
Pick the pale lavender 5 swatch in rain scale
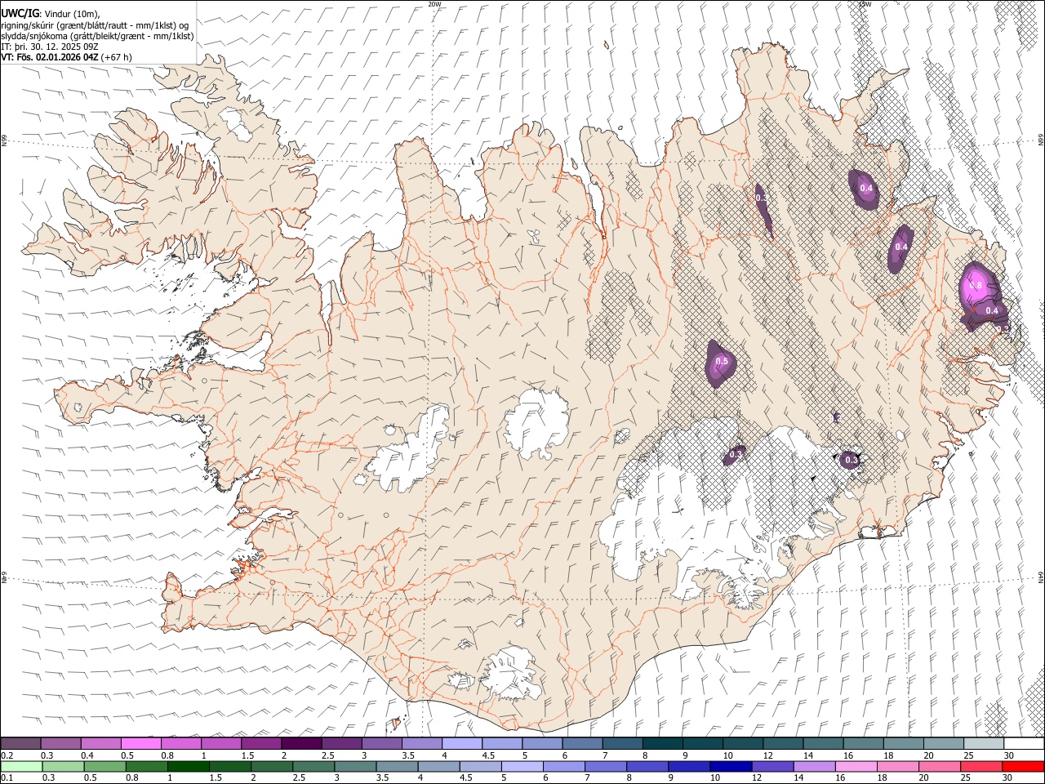tap(521, 766)
